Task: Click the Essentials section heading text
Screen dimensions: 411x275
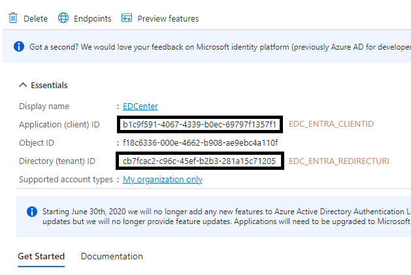Action: coord(49,86)
